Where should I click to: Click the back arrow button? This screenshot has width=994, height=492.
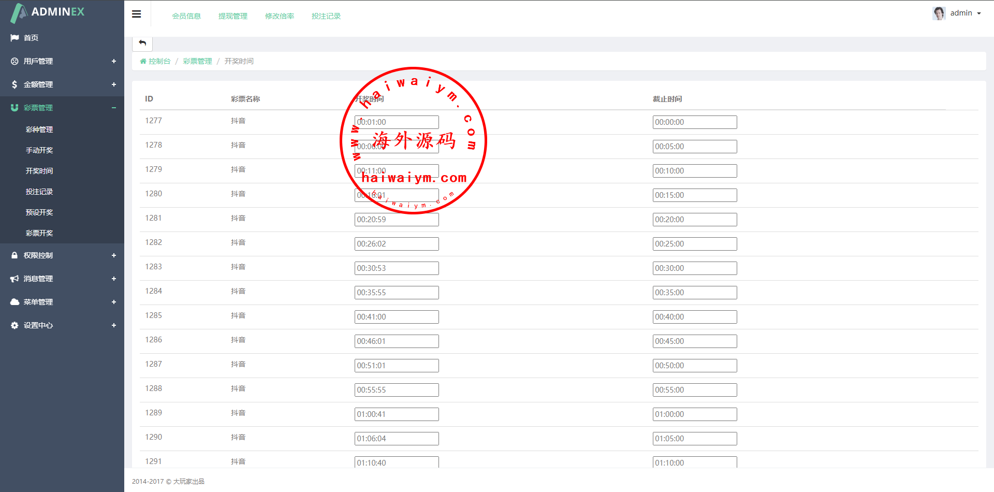[142, 43]
